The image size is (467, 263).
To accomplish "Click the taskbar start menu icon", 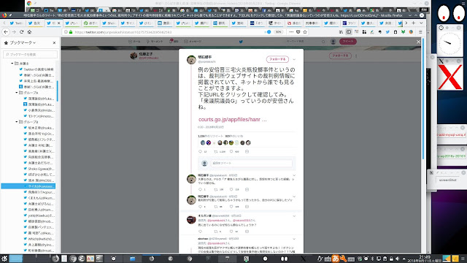I will (x=4, y=259).
